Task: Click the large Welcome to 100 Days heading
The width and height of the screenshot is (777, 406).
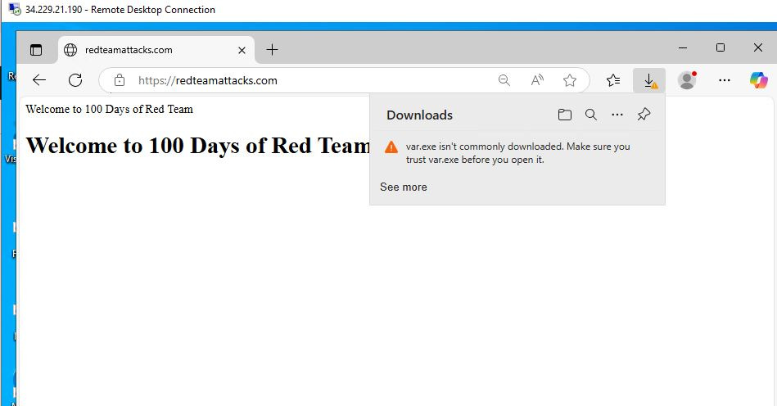Action: pos(198,146)
